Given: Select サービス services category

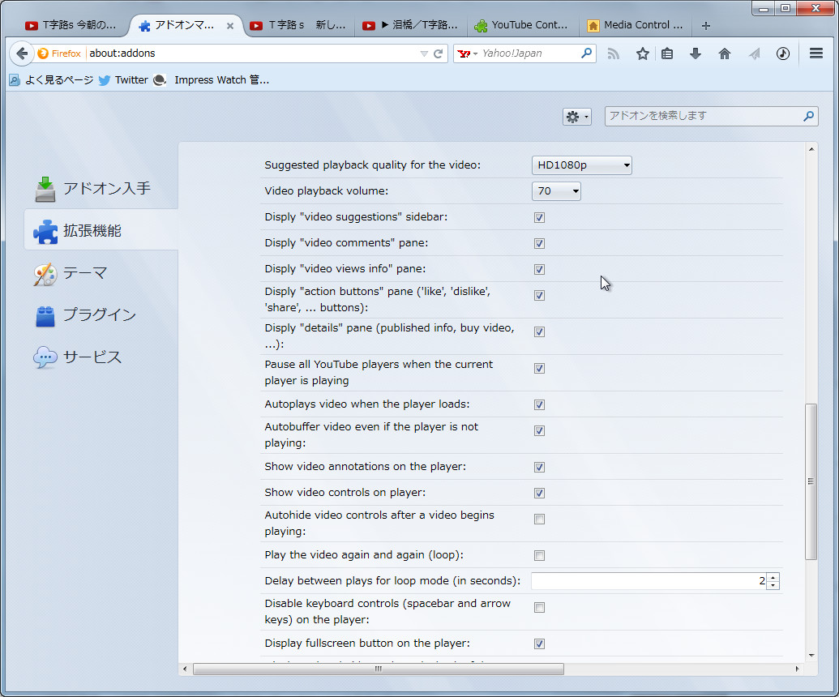Looking at the screenshot, I should point(78,357).
